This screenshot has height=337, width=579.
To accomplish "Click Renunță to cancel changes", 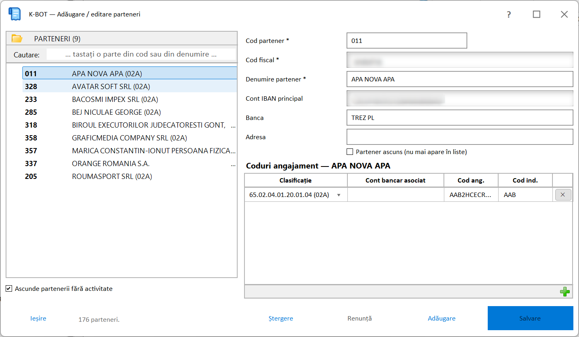I will [x=359, y=319].
